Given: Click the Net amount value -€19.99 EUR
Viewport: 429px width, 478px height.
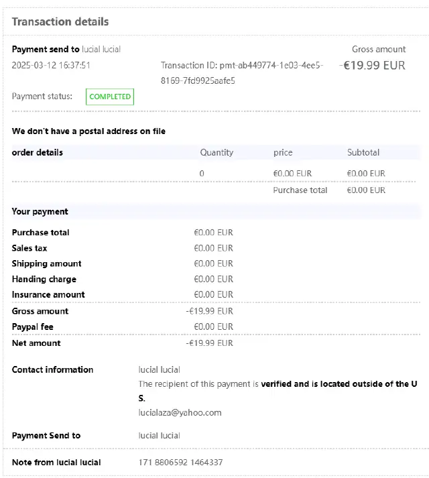Looking at the screenshot, I should pyautogui.click(x=210, y=343).
